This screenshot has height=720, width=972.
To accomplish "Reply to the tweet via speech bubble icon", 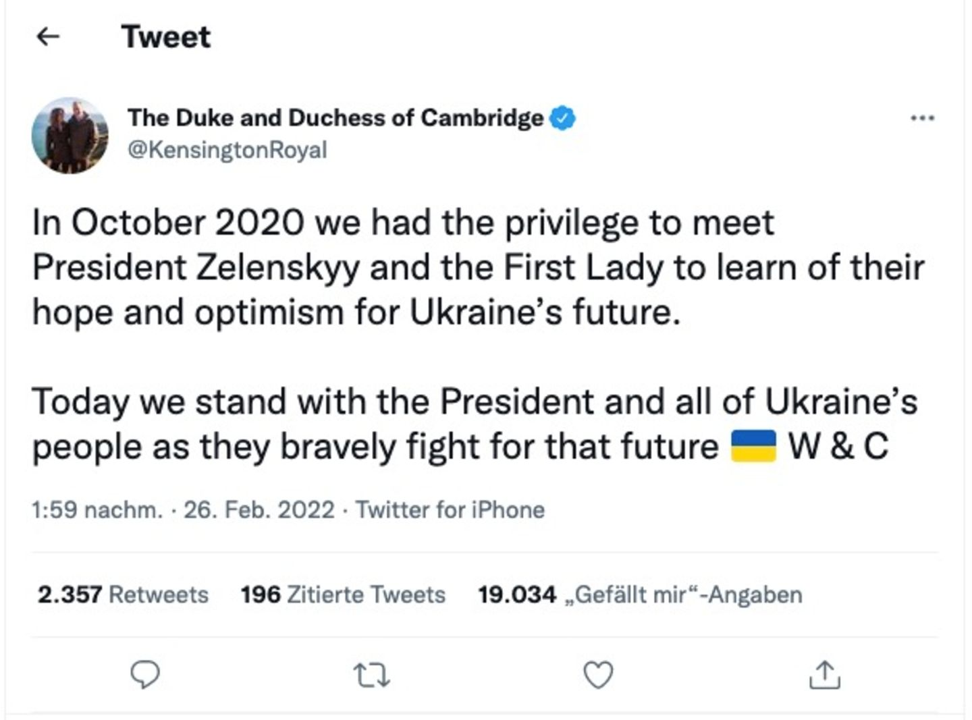I will (145, 674).
